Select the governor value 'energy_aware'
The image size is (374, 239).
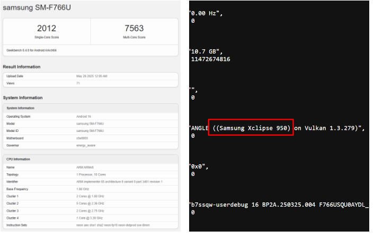[x=86, y=146]
